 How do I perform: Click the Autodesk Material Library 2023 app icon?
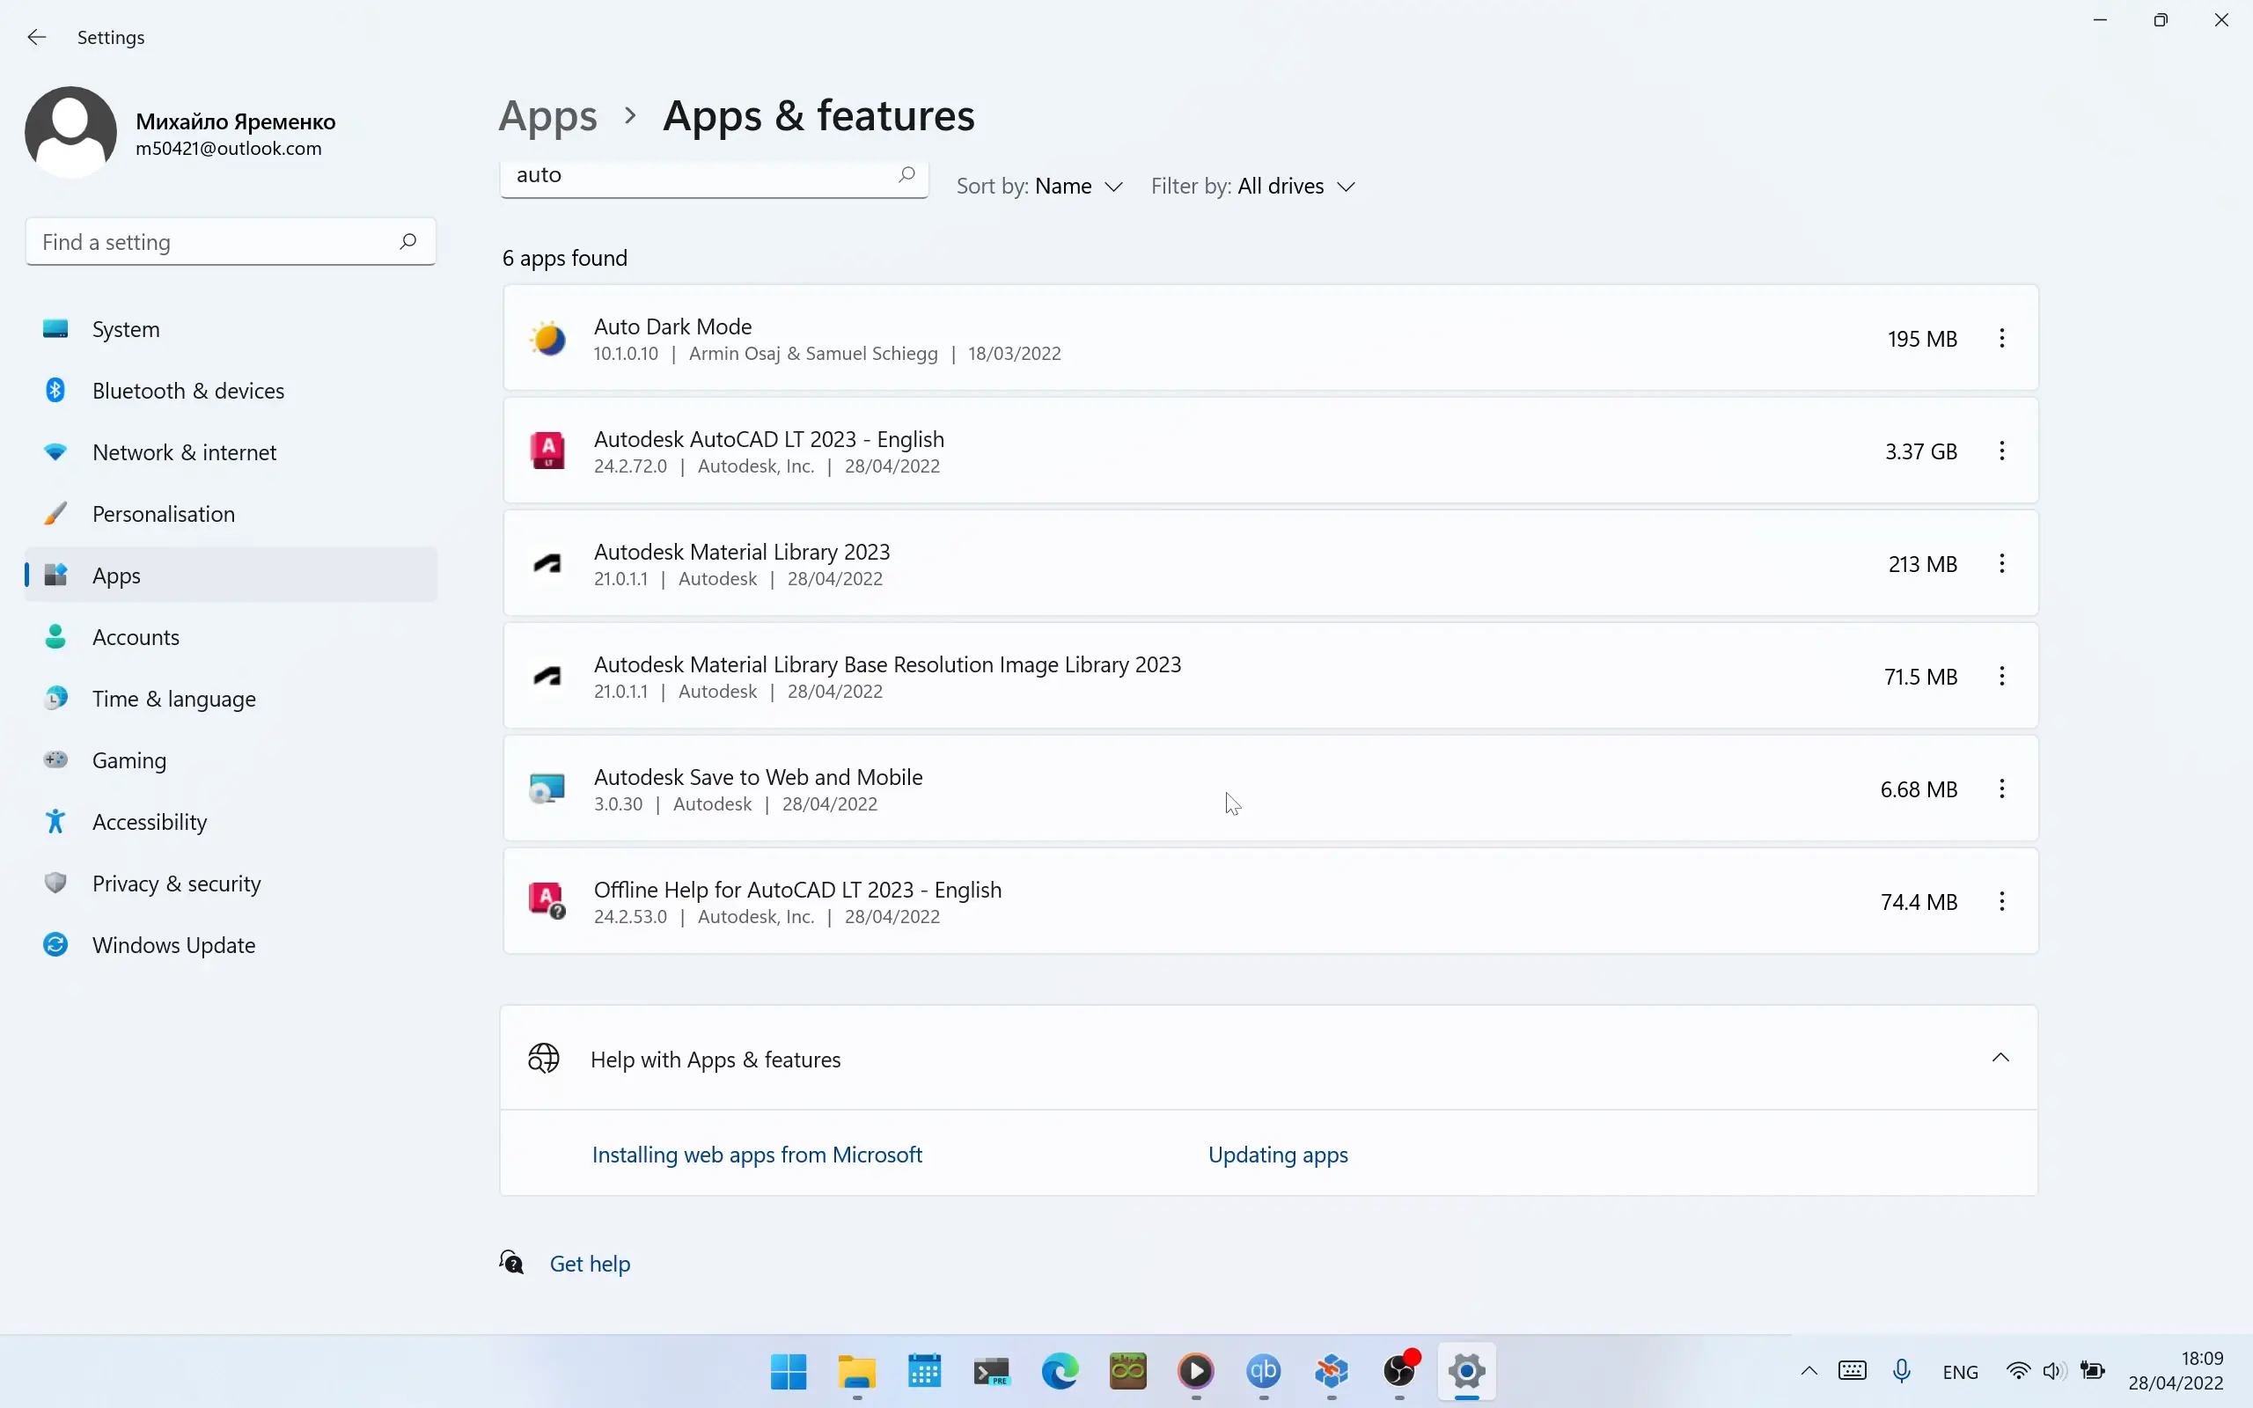point(547,563)
